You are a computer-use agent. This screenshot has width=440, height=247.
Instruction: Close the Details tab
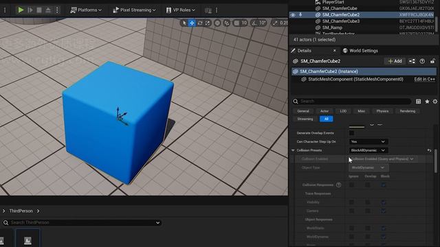(x=335, y=51)
